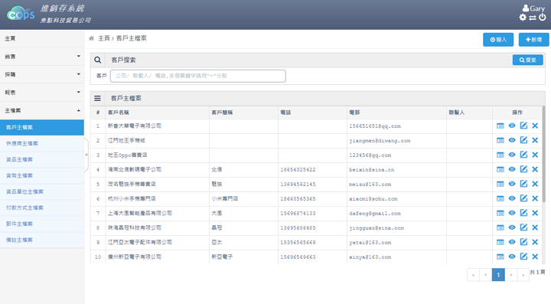Click the switch arrows icon beside gear
551x304 pixels.
(533, 18)
